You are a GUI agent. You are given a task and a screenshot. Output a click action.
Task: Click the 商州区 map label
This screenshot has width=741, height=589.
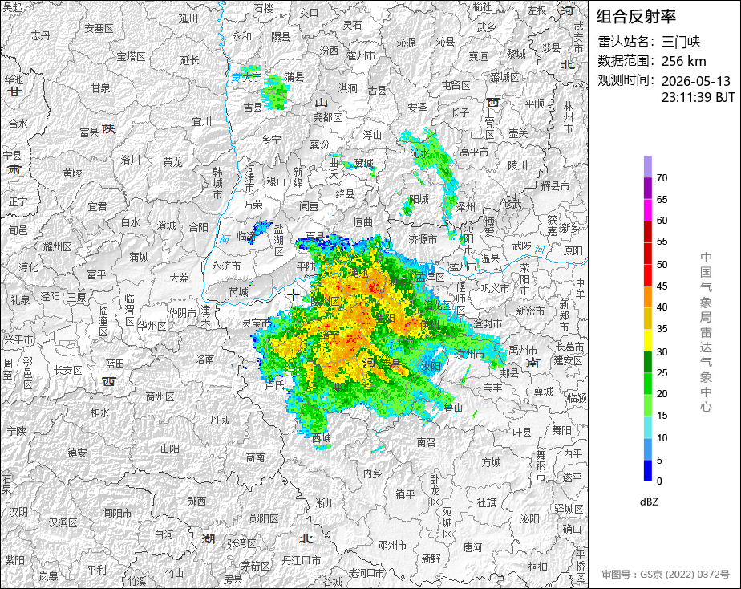point(160,396)
